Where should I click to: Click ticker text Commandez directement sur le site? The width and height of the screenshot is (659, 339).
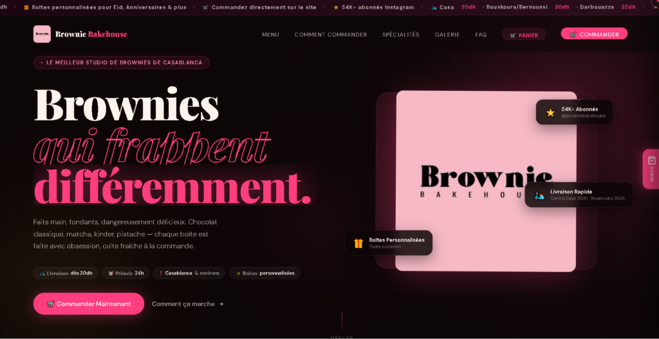pos(264,7)
